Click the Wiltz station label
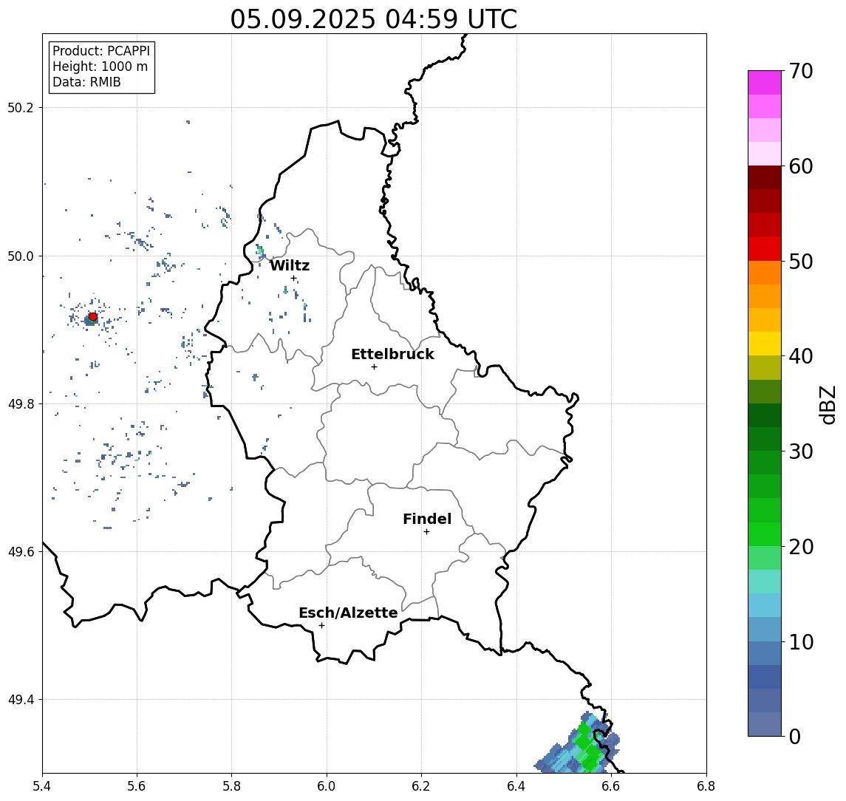The image size is (846, 801). (290, 265)
